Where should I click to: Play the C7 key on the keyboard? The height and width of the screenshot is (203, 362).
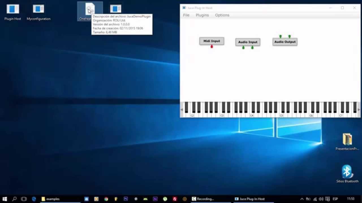click(341, 115)
